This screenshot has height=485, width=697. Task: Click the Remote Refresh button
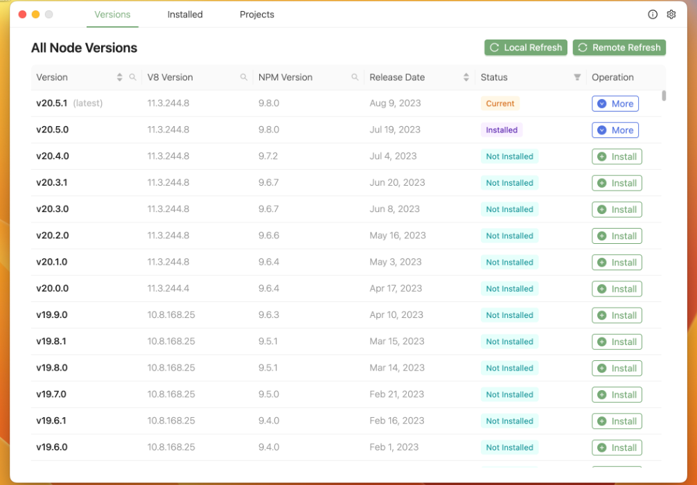[x=619, y=48]
